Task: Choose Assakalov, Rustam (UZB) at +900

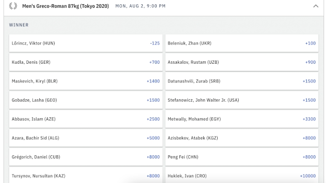Action: [x=242, y=62]
